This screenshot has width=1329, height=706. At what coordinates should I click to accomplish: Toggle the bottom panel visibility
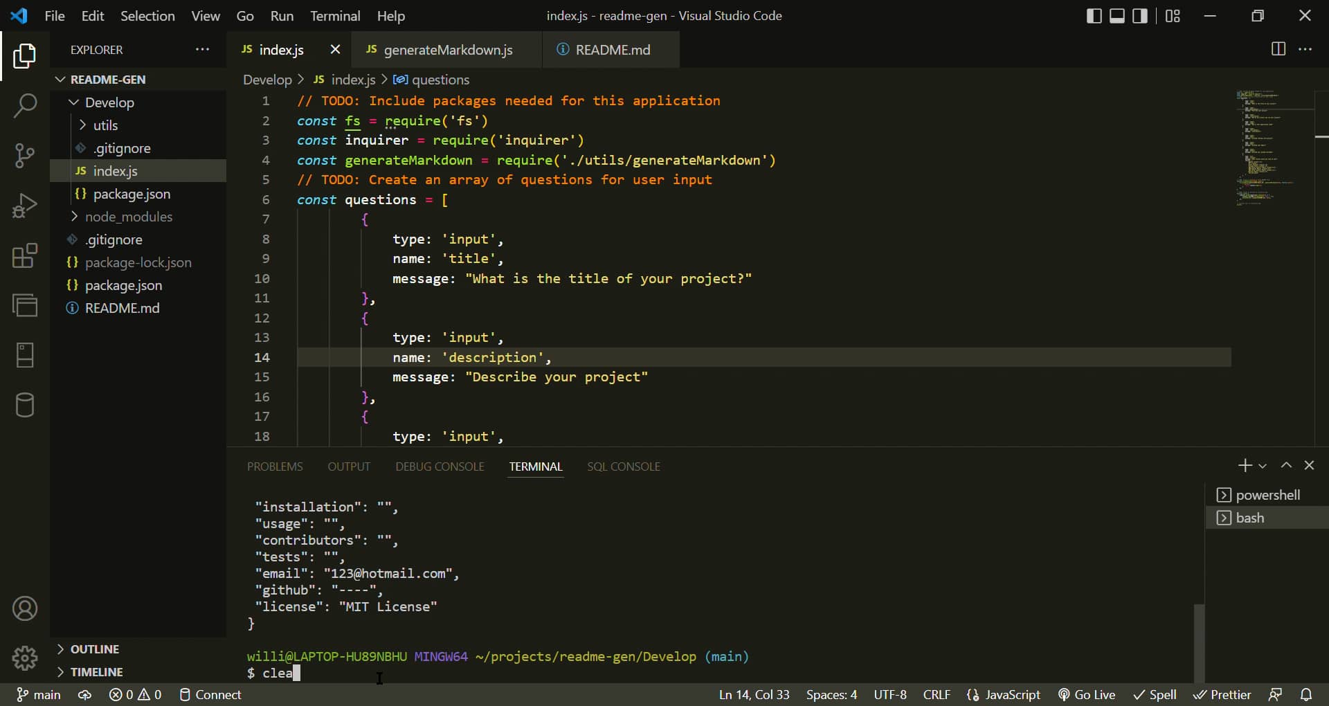click(x=1116, y=15)
